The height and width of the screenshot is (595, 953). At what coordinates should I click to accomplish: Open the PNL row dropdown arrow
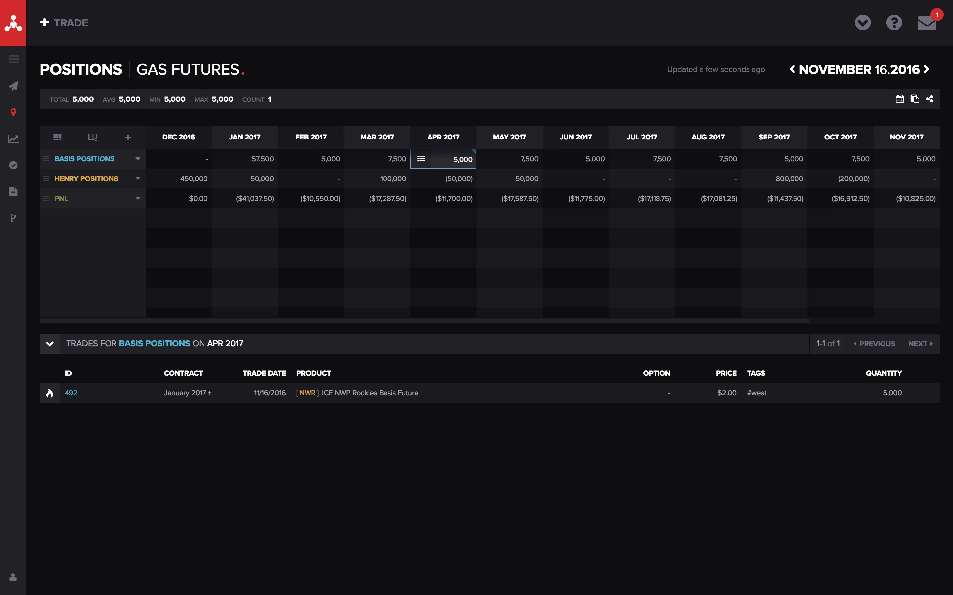click(x=138, y=198)
